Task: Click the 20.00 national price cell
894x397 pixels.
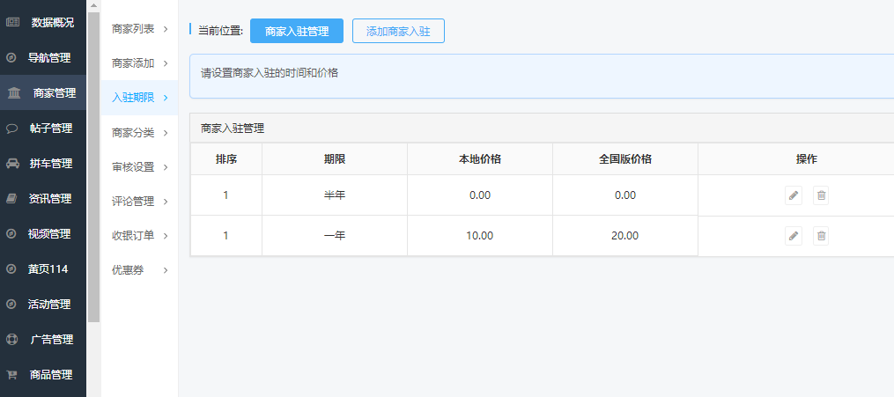Action: (625, 236)
